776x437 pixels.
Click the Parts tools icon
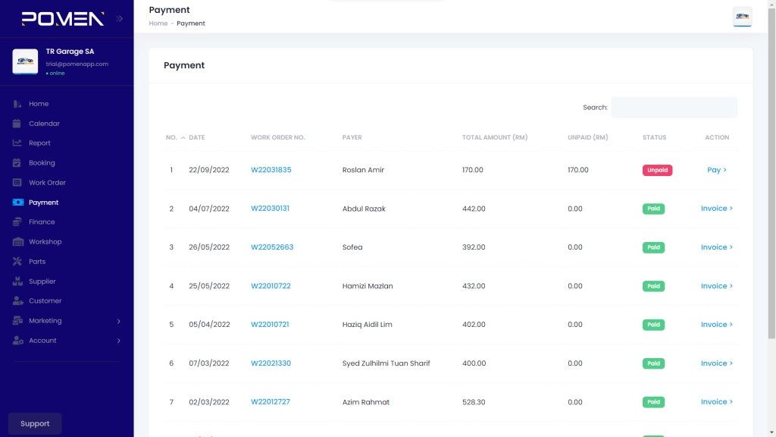click(17, 261)
